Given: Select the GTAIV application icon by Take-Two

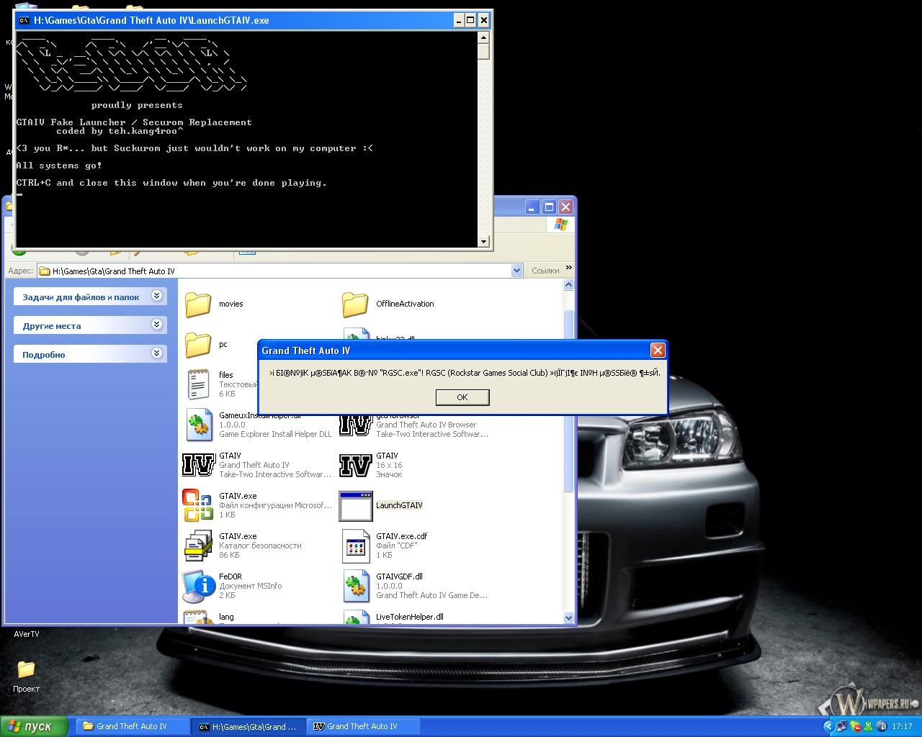Looking at the screenshot, I should (198, 465).
